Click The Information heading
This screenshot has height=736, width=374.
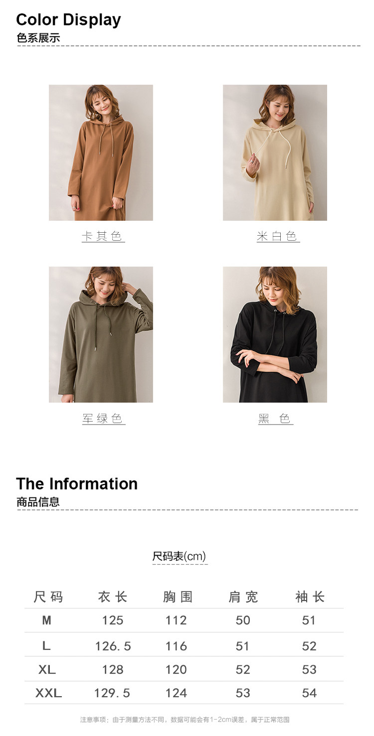[77, 484]
